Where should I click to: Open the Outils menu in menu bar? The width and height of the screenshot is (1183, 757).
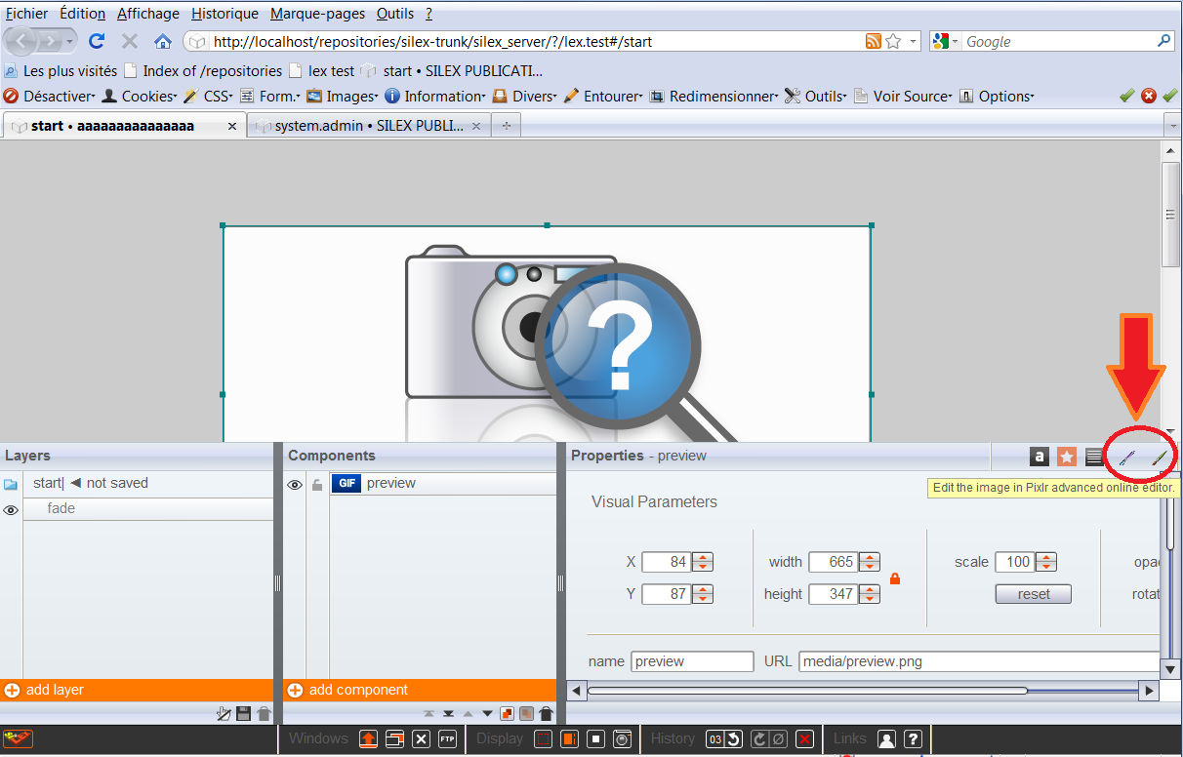tap(395, 14)
